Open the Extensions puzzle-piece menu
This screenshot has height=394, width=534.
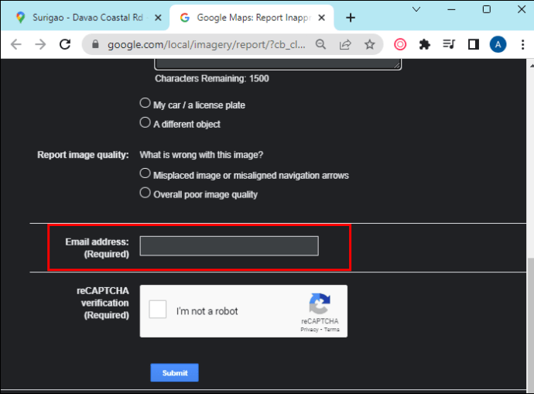(x=425, y=44)
